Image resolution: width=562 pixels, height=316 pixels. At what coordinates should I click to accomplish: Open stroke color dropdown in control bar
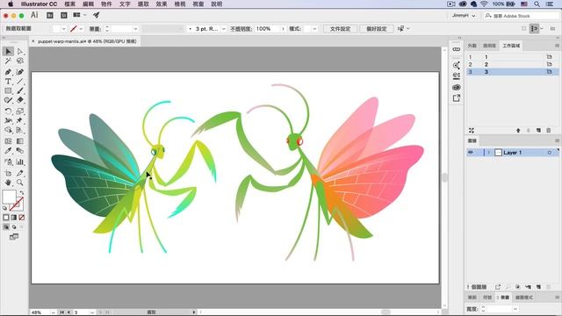[x=81, y=29]
